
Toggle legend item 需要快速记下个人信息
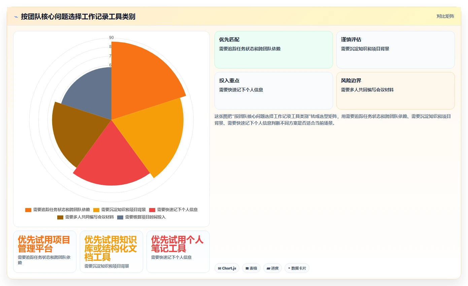coord(173,210)
